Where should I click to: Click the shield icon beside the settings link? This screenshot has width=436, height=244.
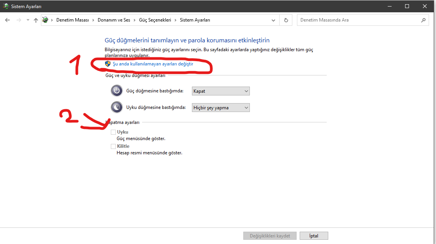pyautogui.click(x=108, y=64)
